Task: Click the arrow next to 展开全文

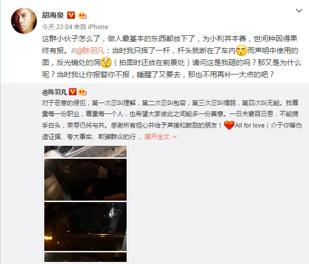Action: [175, 137]
